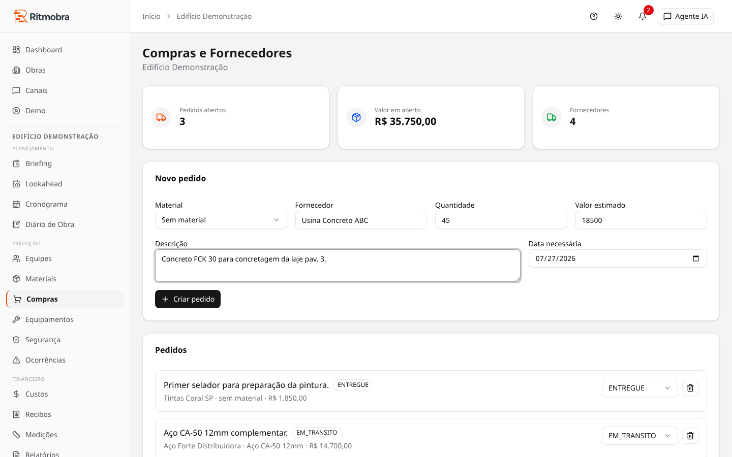Click the Dashboard grid icon
This screenshot has height=457, width=732.
(x=16, y=50)
